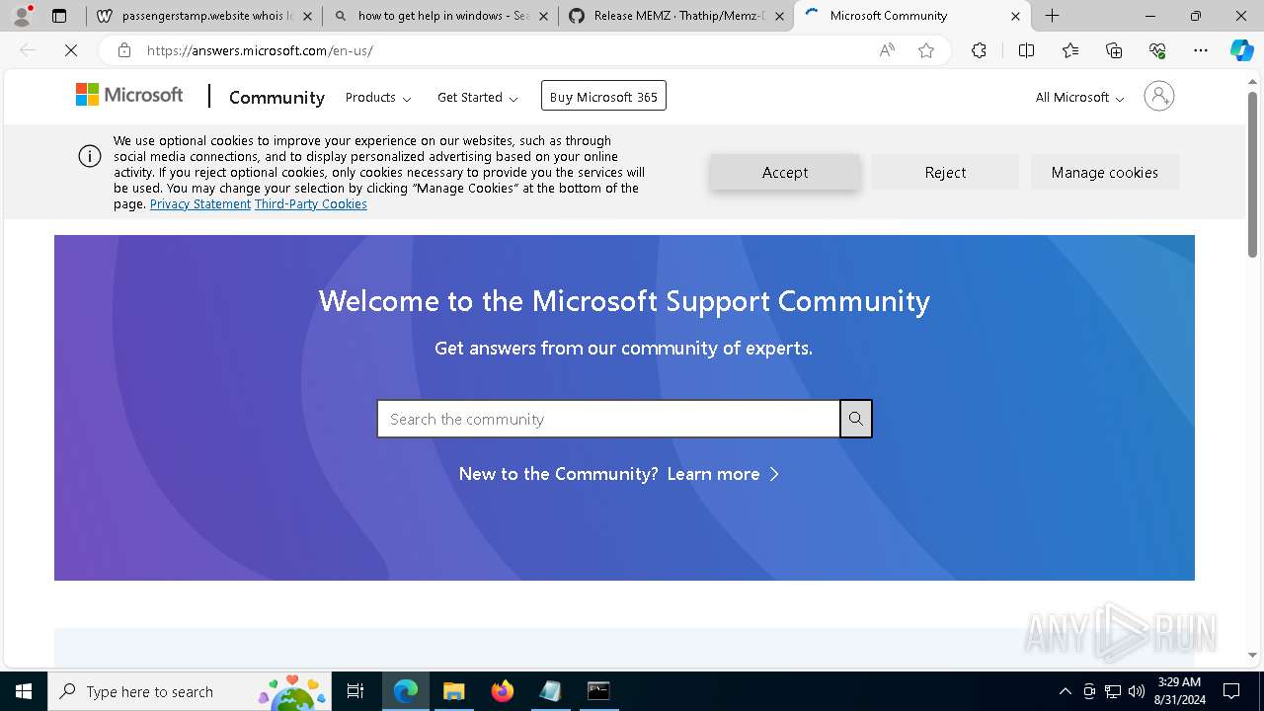The image size is (1264, 711).
Task: Expand the Products dropdown
Action: point(378,97)
